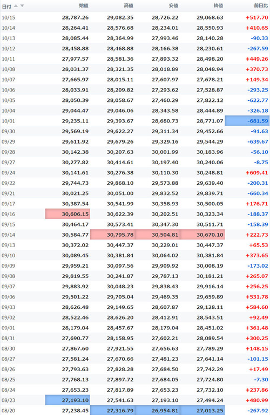The width and height of the screenshot is (270, 415).
Task: Select the change value +480.99
Action: (257, 400)
